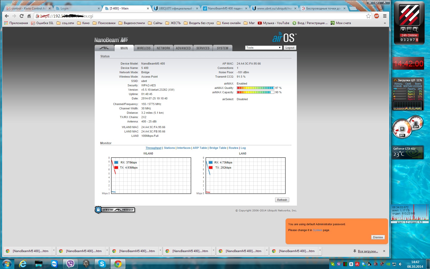Open the Throughput monitor link
The image size is (430, 269).
pyautogui.click(x=154, y=148)
